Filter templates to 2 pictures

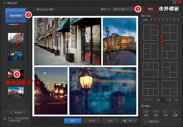pos(151,20)
